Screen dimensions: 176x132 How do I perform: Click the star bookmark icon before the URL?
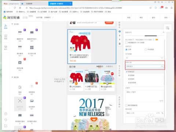[x=27, y=8]
